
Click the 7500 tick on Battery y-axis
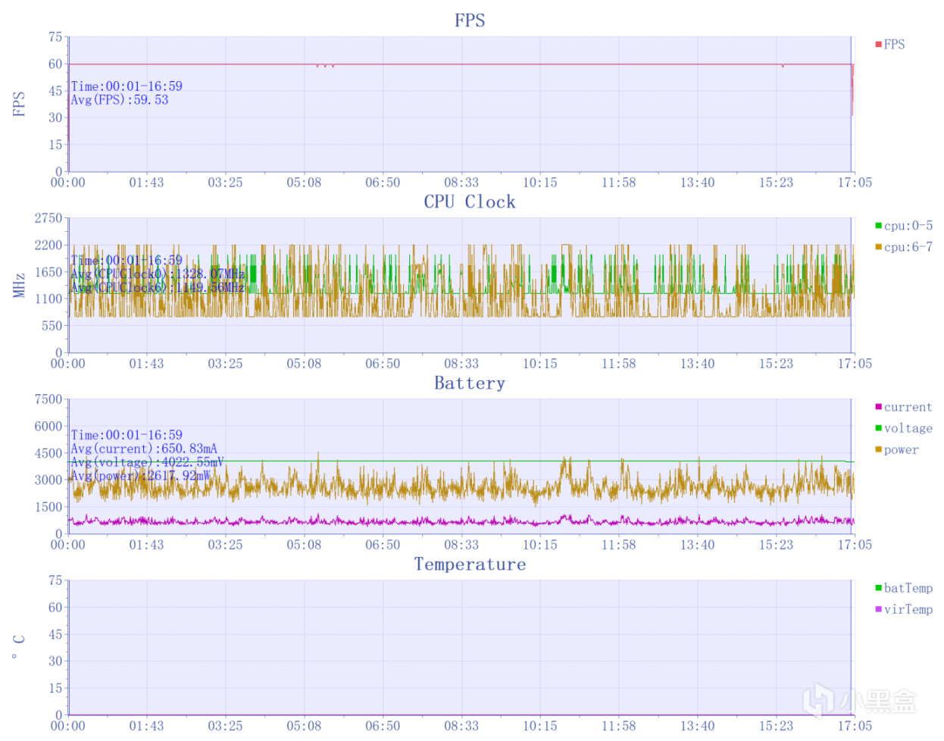click(48, 399)
